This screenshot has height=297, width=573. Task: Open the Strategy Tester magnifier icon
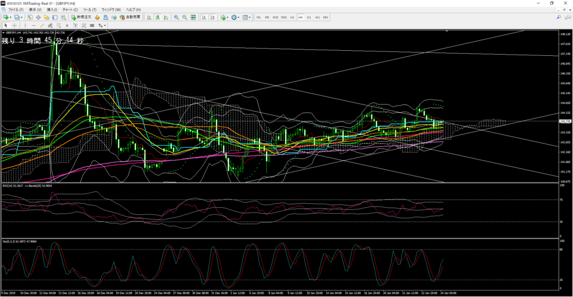[63, 17]
